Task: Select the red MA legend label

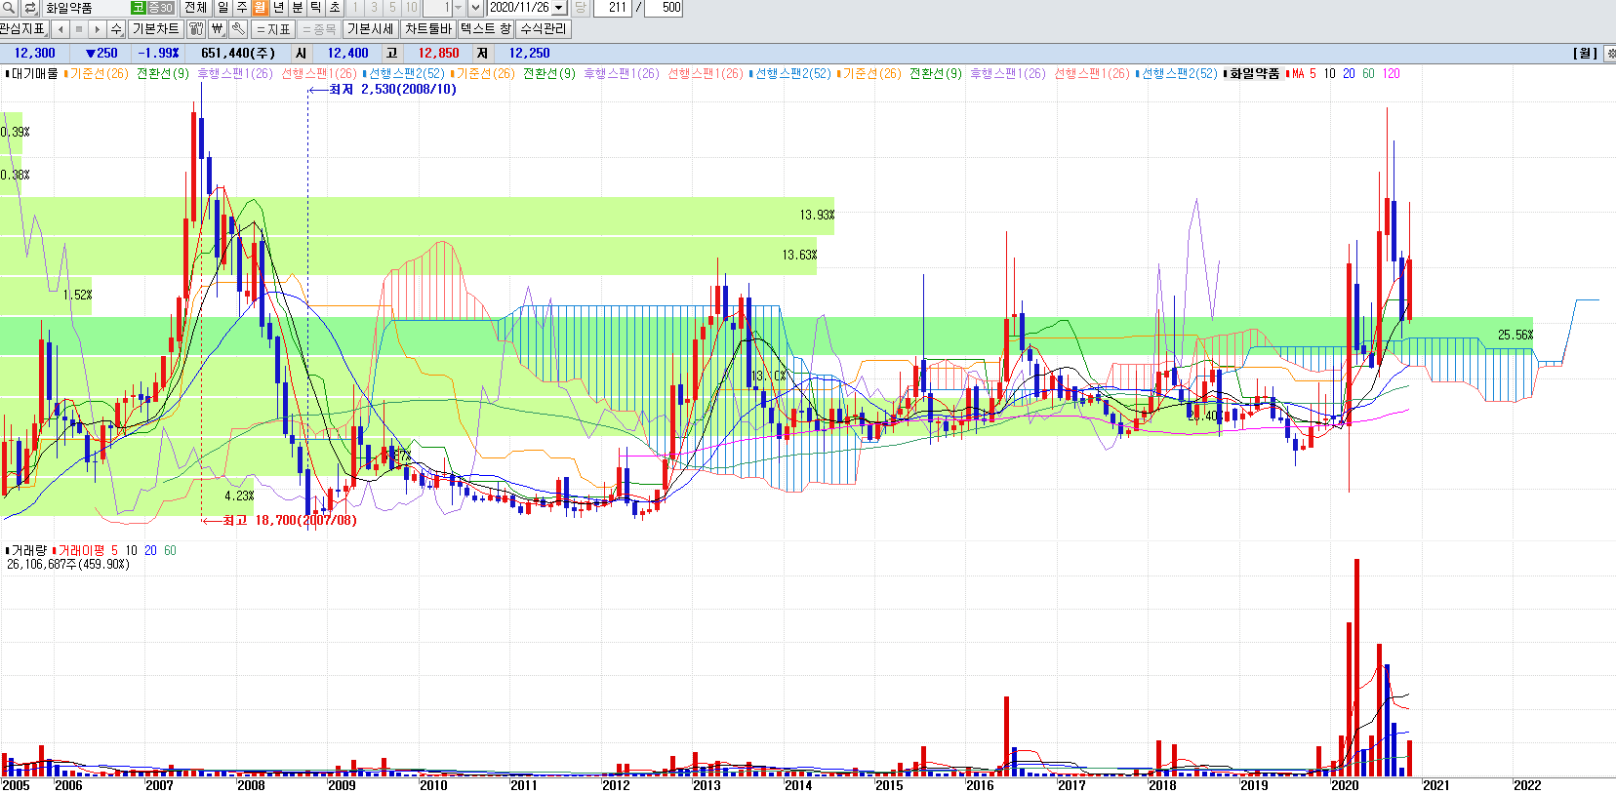Action: (1298, 73)
